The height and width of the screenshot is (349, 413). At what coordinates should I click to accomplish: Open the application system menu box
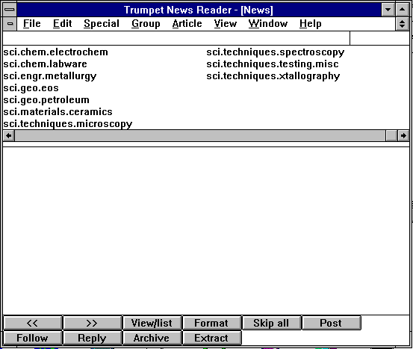click(10, 10)
